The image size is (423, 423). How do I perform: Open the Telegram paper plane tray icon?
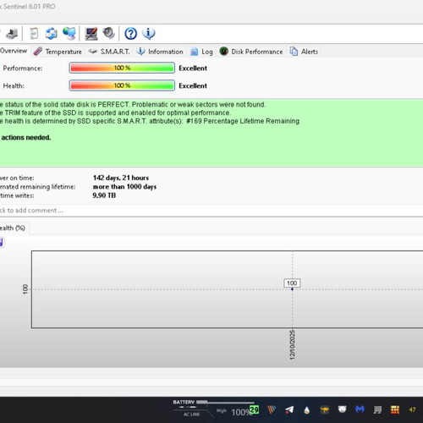point(289,409)
